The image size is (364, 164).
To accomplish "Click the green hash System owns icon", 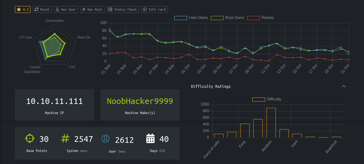I will click(65, 138).
